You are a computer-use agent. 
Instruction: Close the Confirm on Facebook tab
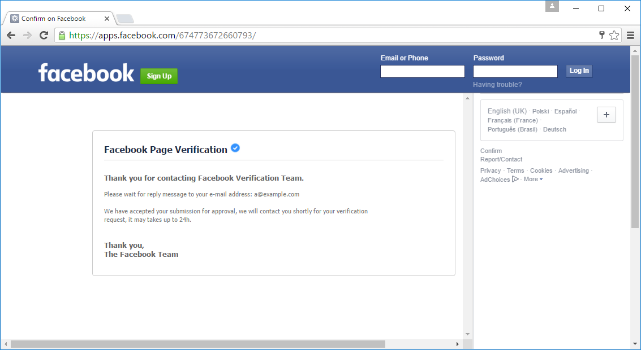tap(107, 19)
